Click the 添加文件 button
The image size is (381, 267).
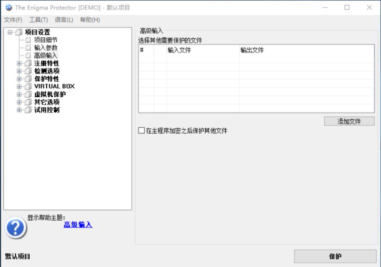pos(349,121)
